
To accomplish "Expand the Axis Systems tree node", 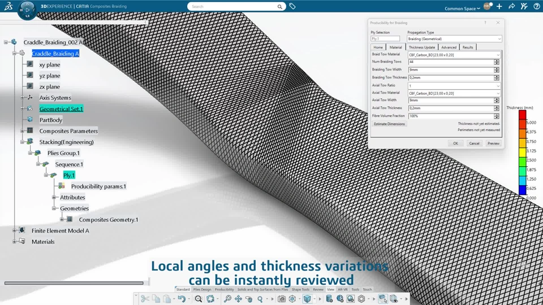I will click(x=23, y=98).
